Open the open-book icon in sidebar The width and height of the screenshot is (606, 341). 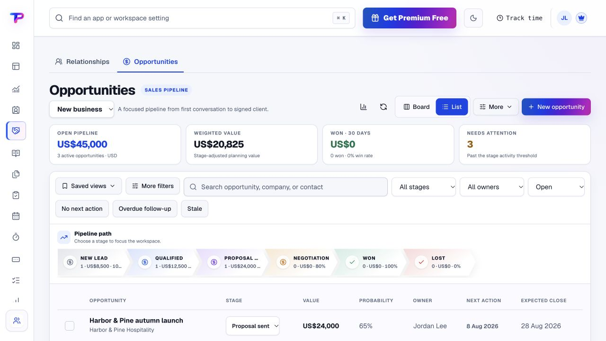16,153
